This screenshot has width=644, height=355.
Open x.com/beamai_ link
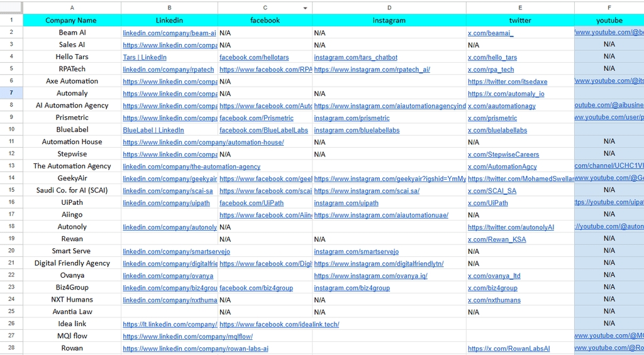click(491, 33)
